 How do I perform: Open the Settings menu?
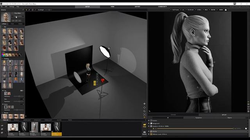(x=12, y=7)
